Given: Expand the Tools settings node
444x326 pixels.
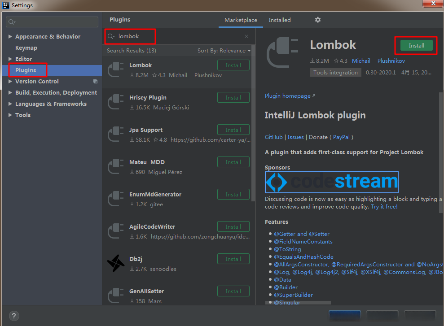Looking at the screenshot, I should [x=10, y=115].
